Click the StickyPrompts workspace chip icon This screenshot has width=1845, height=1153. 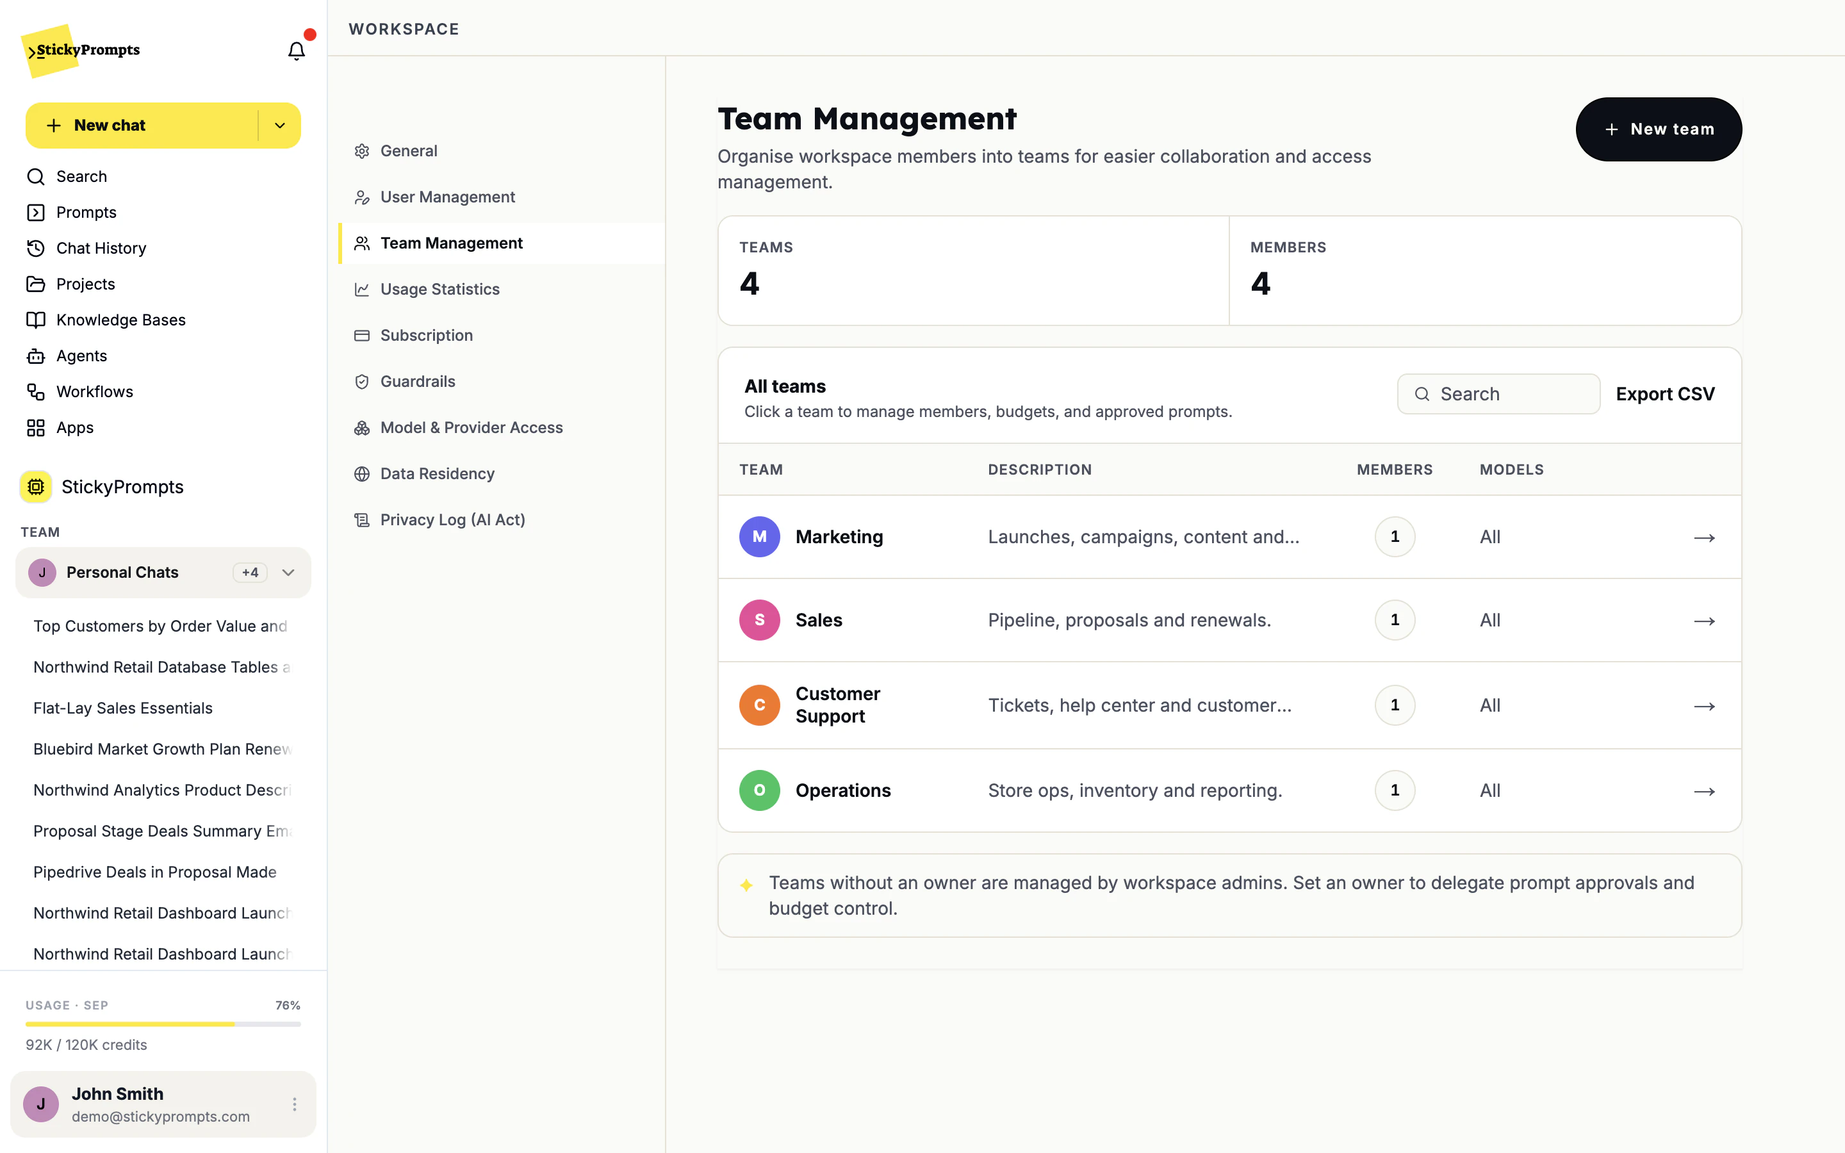click(36, 487)
